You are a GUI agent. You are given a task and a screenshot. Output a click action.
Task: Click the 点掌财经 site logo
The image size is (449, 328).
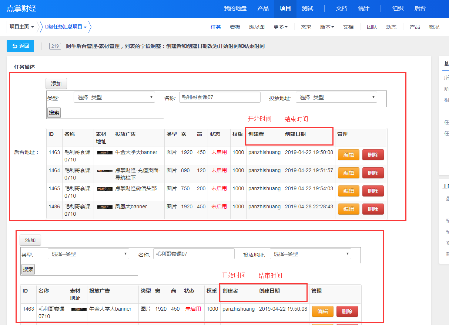pos(21,8)
